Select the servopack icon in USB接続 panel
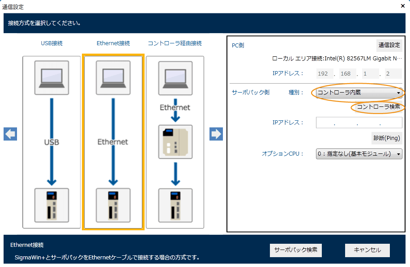410x267 pixels. click(51, 205)
